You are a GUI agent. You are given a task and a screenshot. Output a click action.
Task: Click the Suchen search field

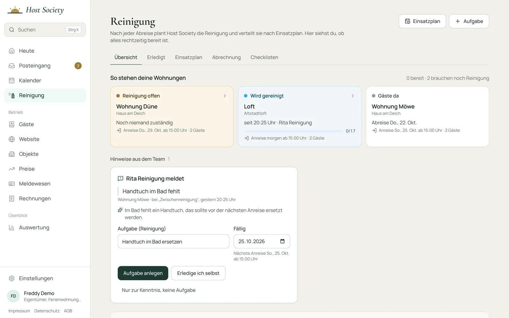[45, 30]
